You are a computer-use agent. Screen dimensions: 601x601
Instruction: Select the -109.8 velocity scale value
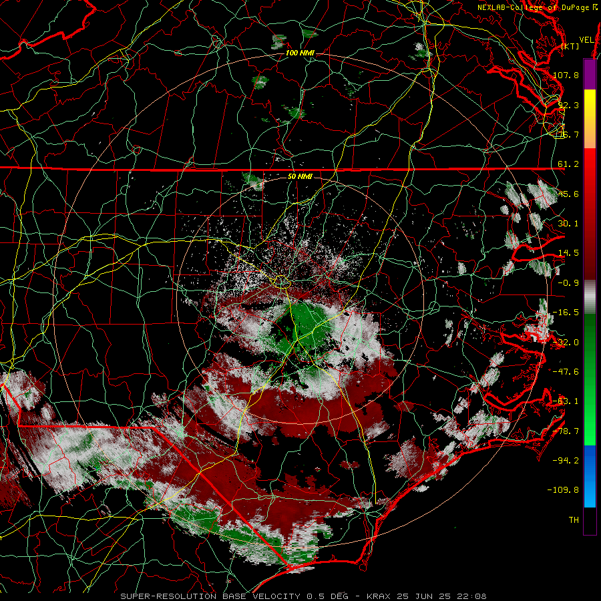coord(564,490)
